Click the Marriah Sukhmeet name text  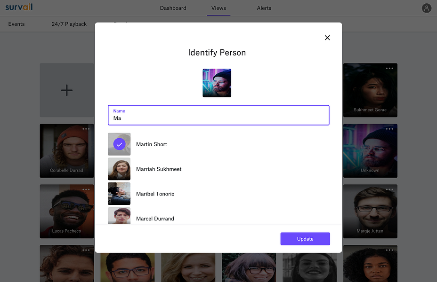tap(159, 169)
